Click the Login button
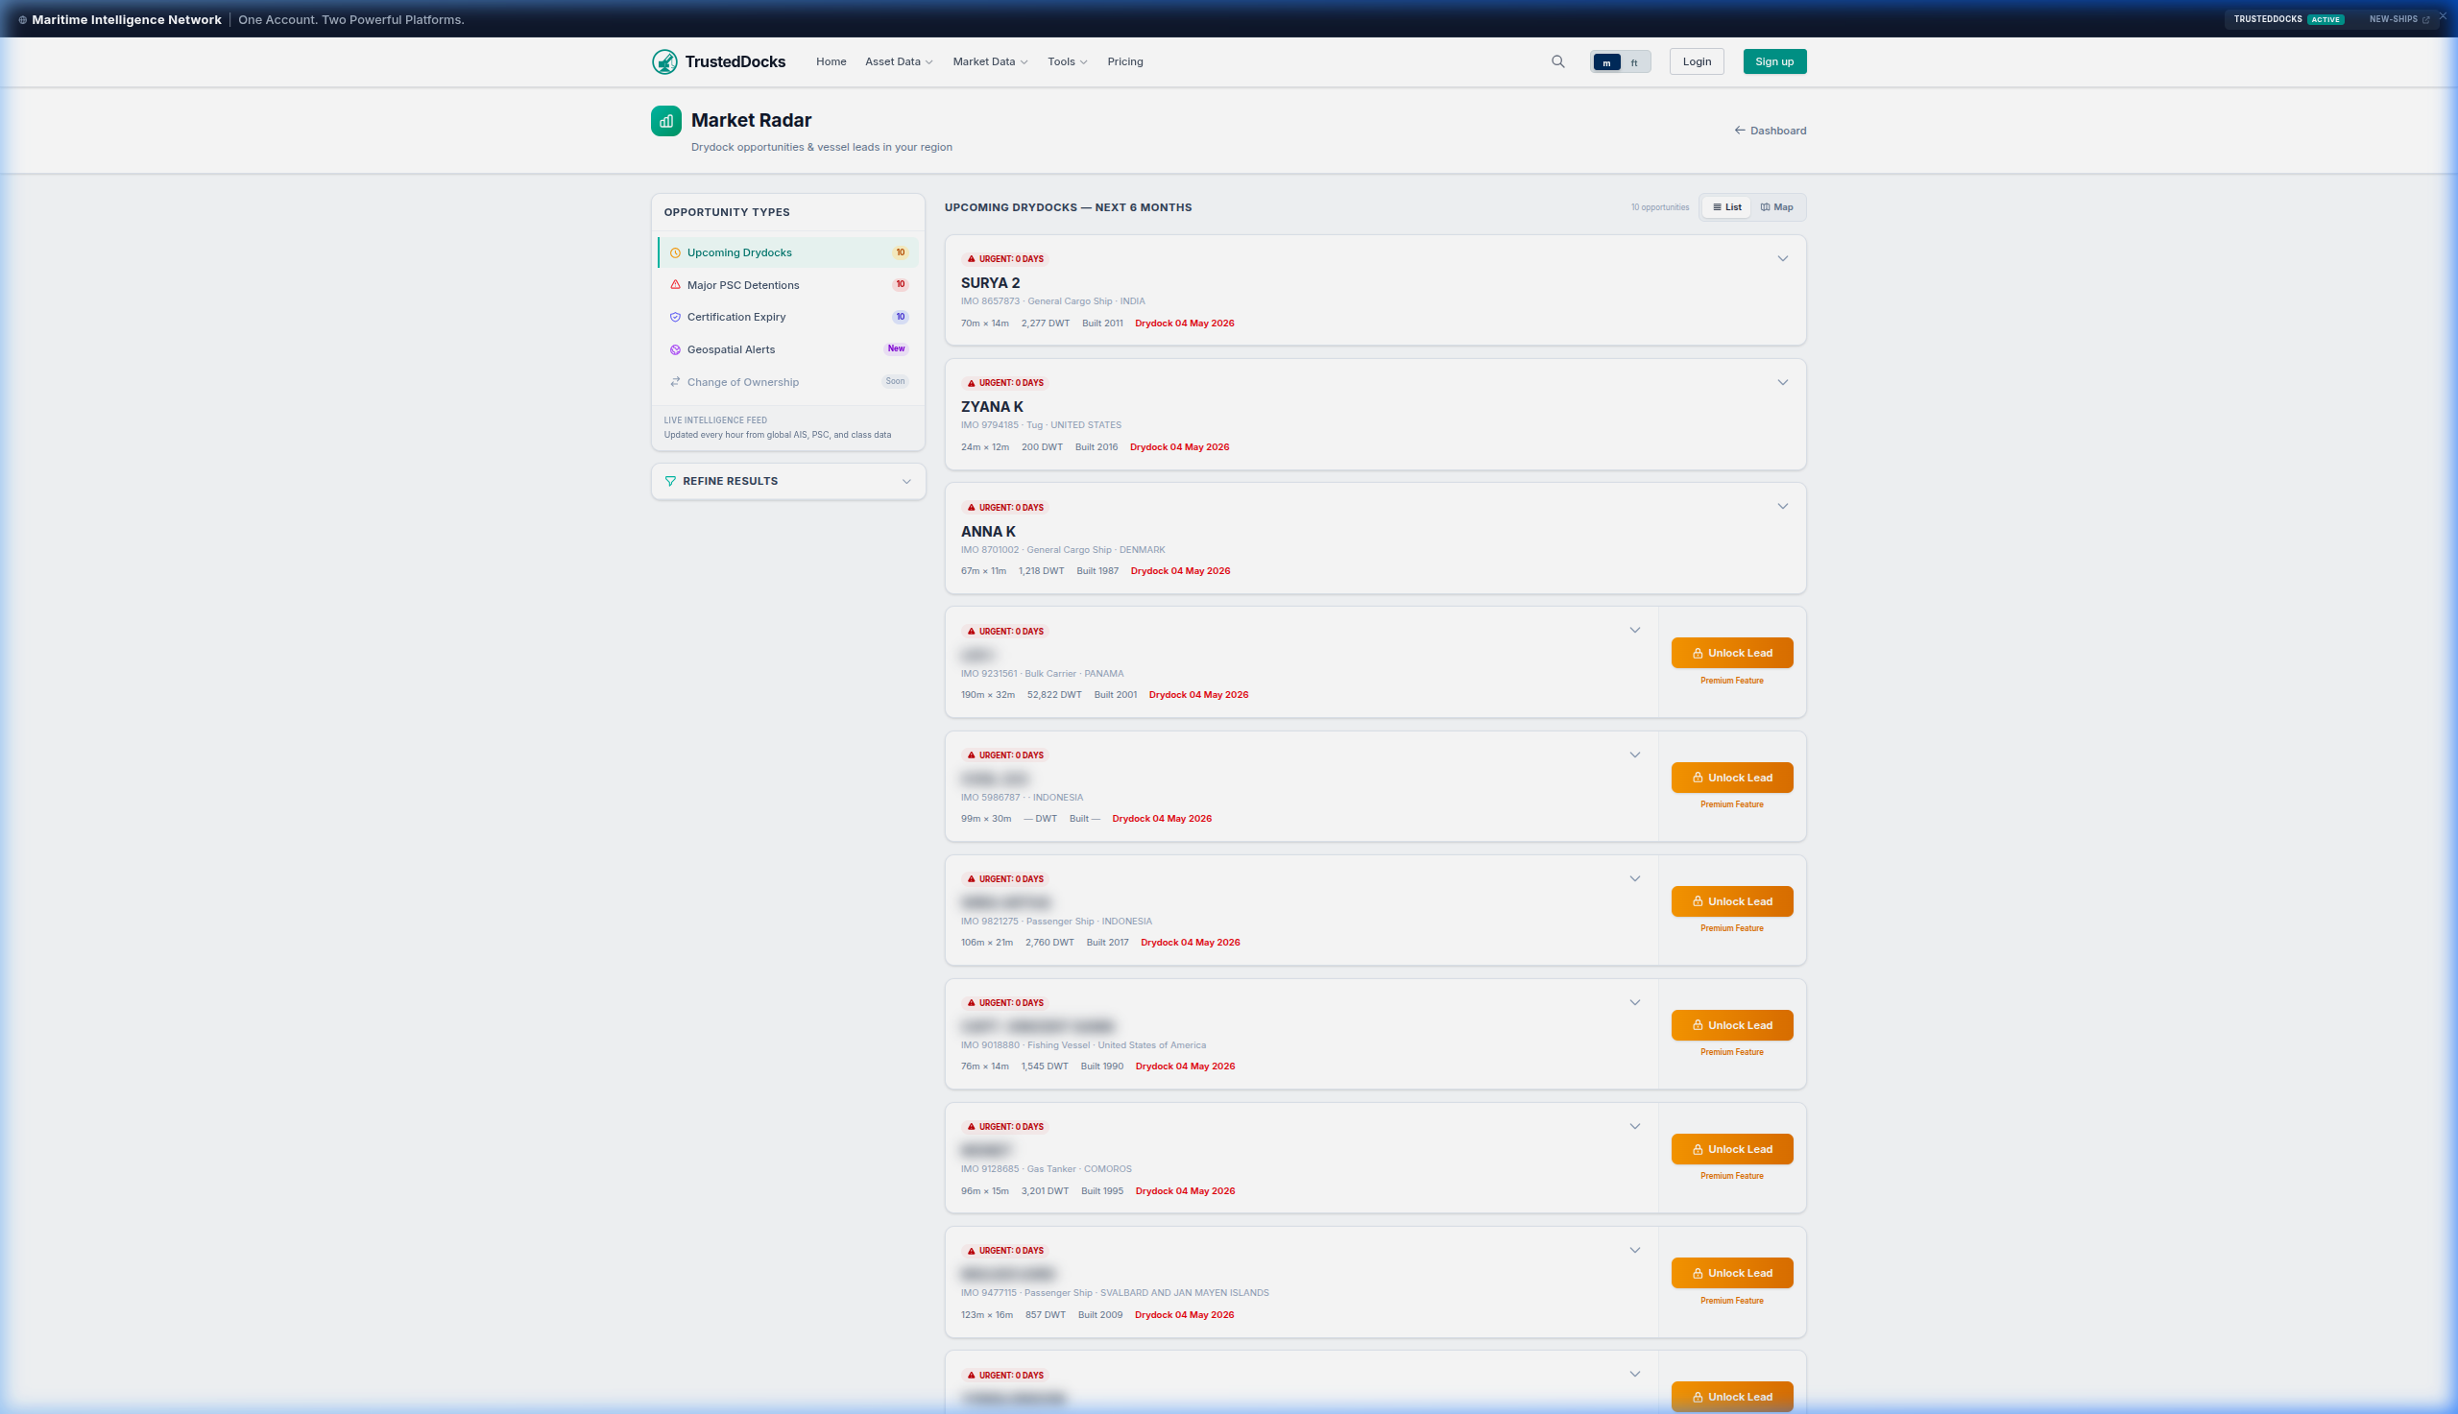Screen dimensions: 2458x1414 coord(1697,61)
